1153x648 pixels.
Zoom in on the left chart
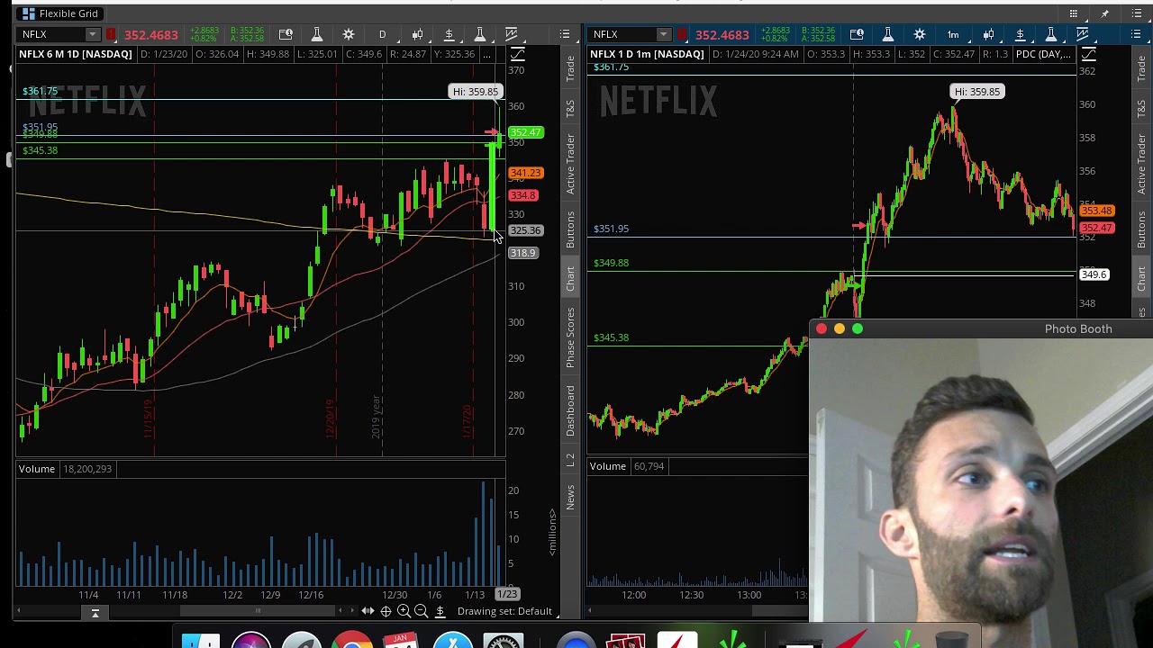pos(404,611)
